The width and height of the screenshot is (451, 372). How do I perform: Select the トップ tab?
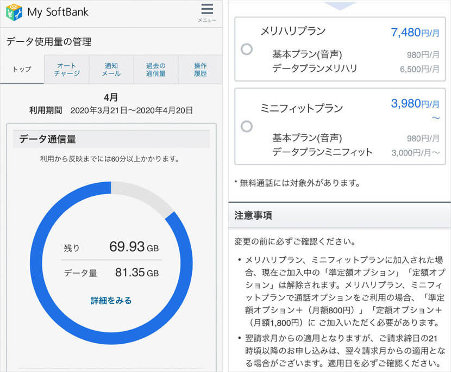[x=22, y=70]
